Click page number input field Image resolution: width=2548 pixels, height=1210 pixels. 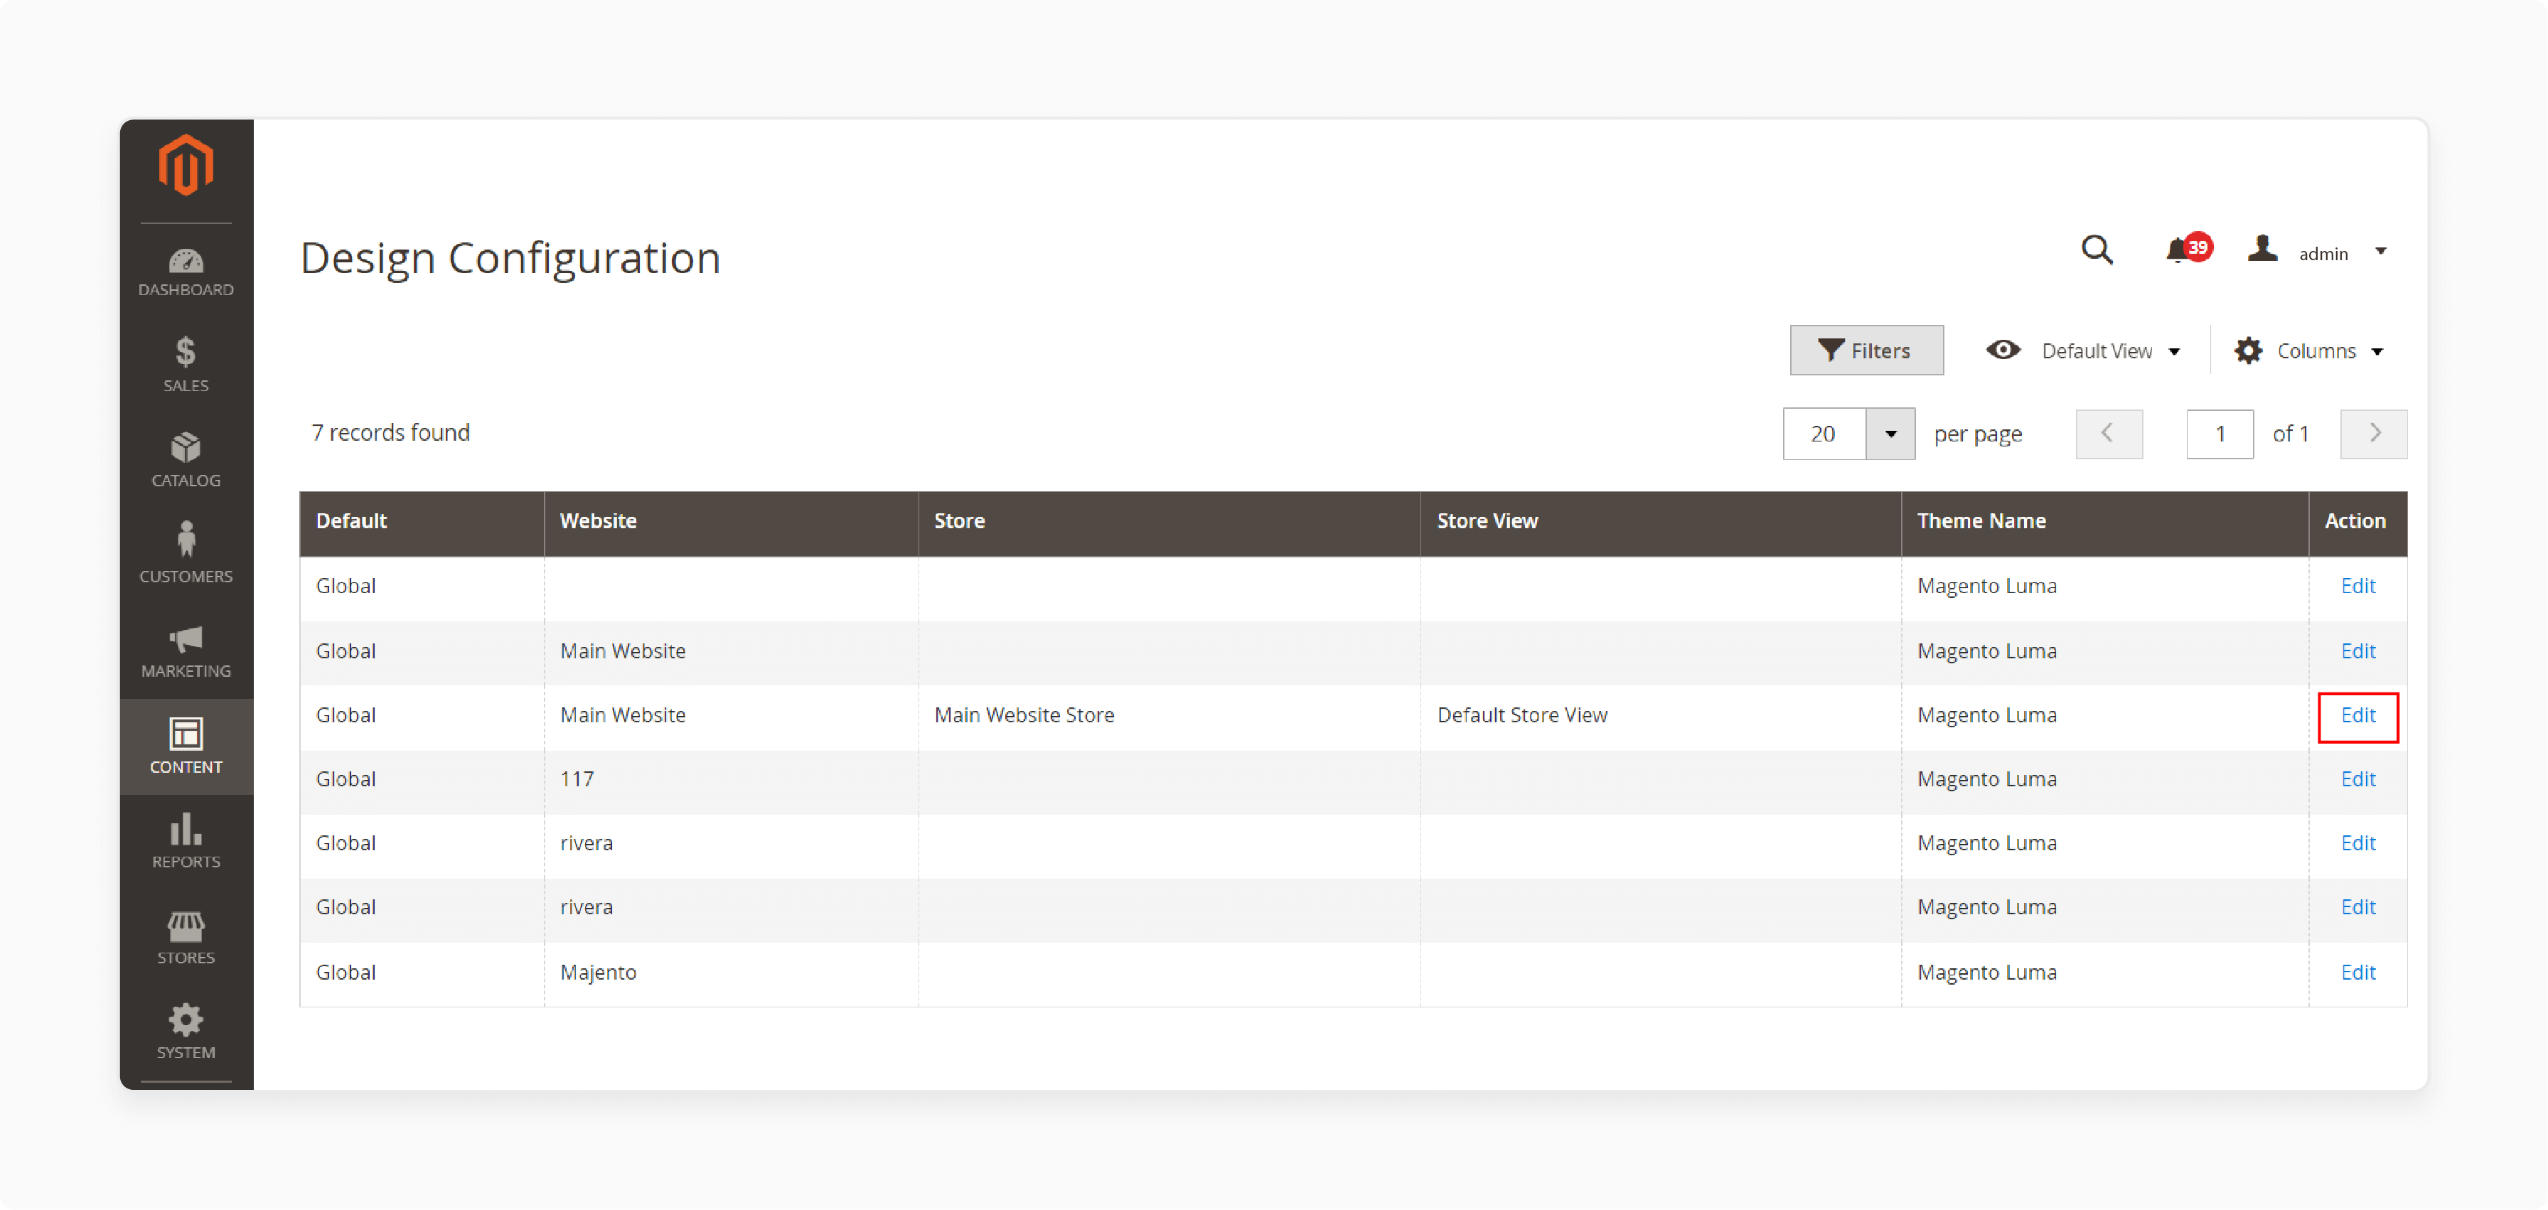click(2218, 434)
